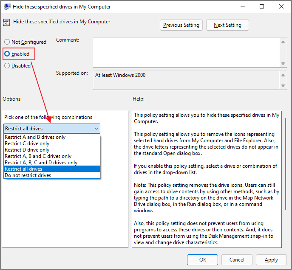Select the Disabled radio button
Screen dimensions: 292x270
coord(7,66)
